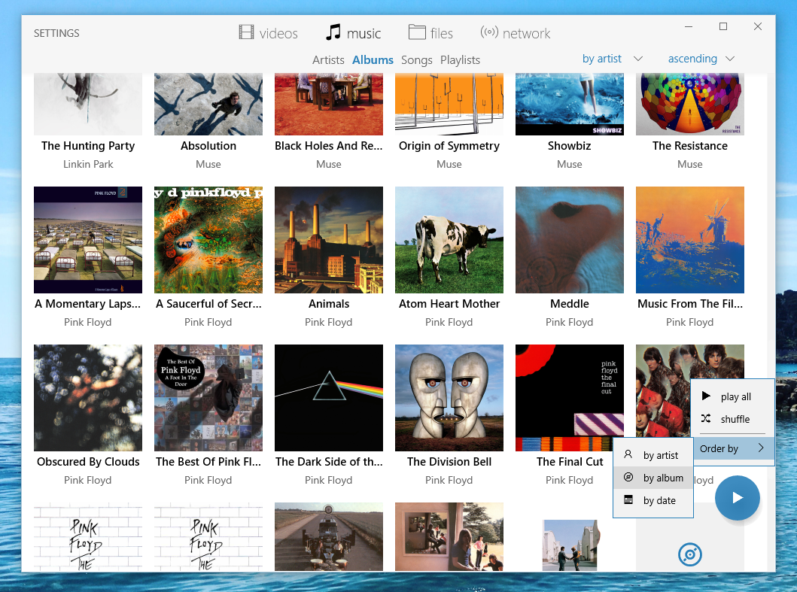The image size is (797, 592).
Task: Open the ascending order dropdown
Action: pyautogui.click(x=701, y=59)
